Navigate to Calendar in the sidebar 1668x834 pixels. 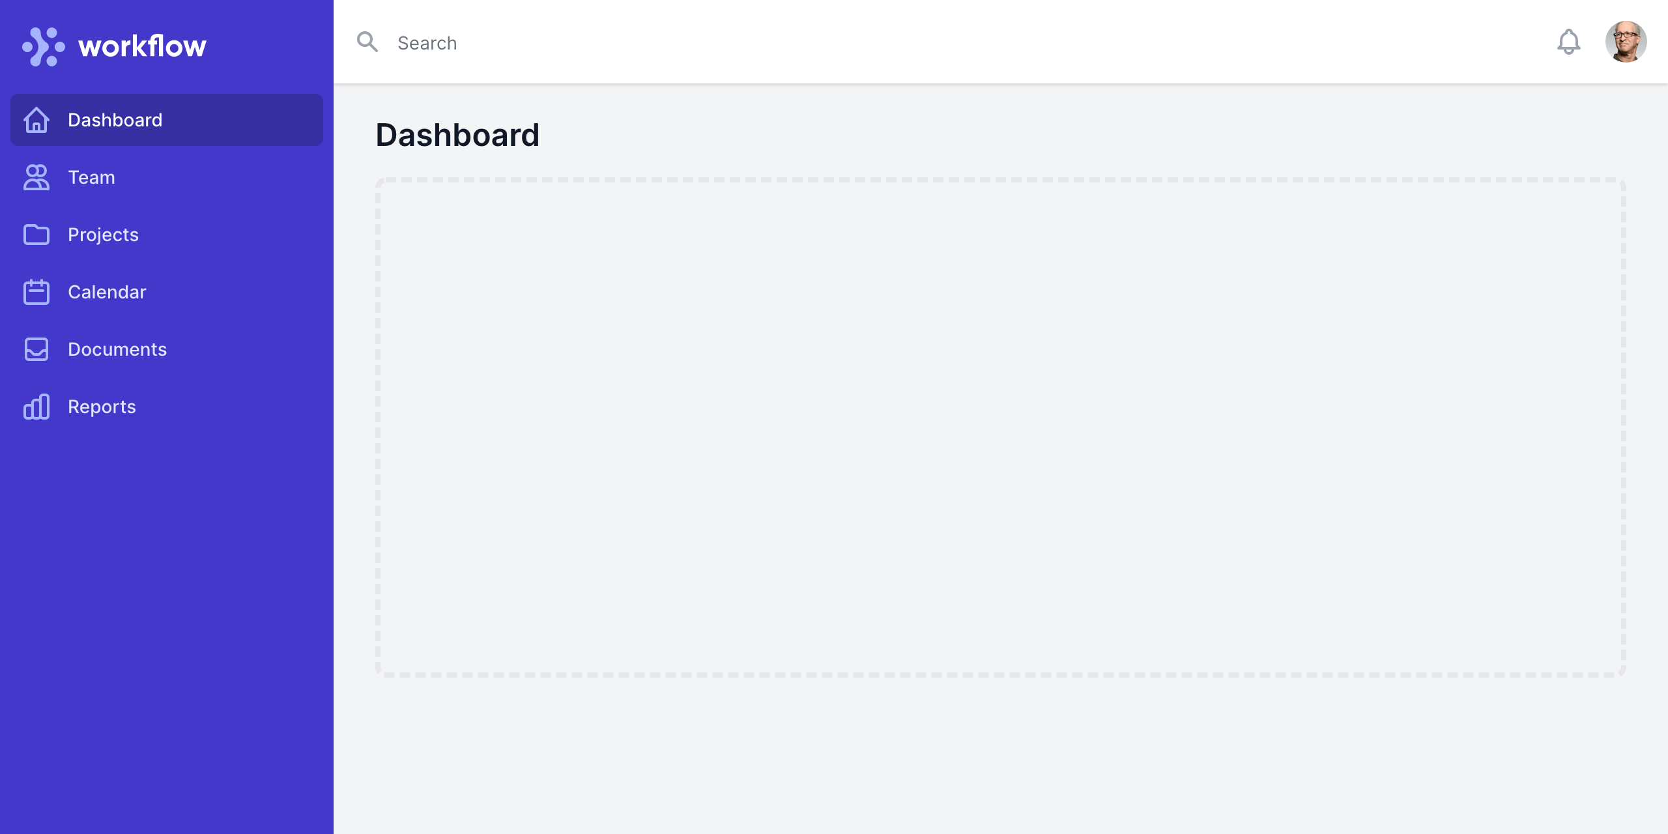pyautogui.click(x=108, y=292)
